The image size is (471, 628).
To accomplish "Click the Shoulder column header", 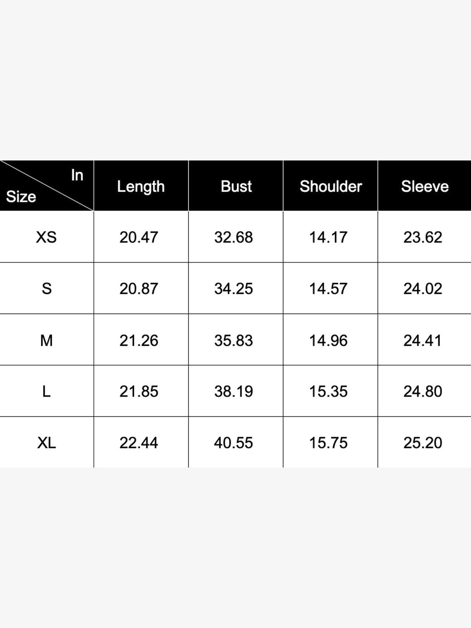I will [330, 186].
